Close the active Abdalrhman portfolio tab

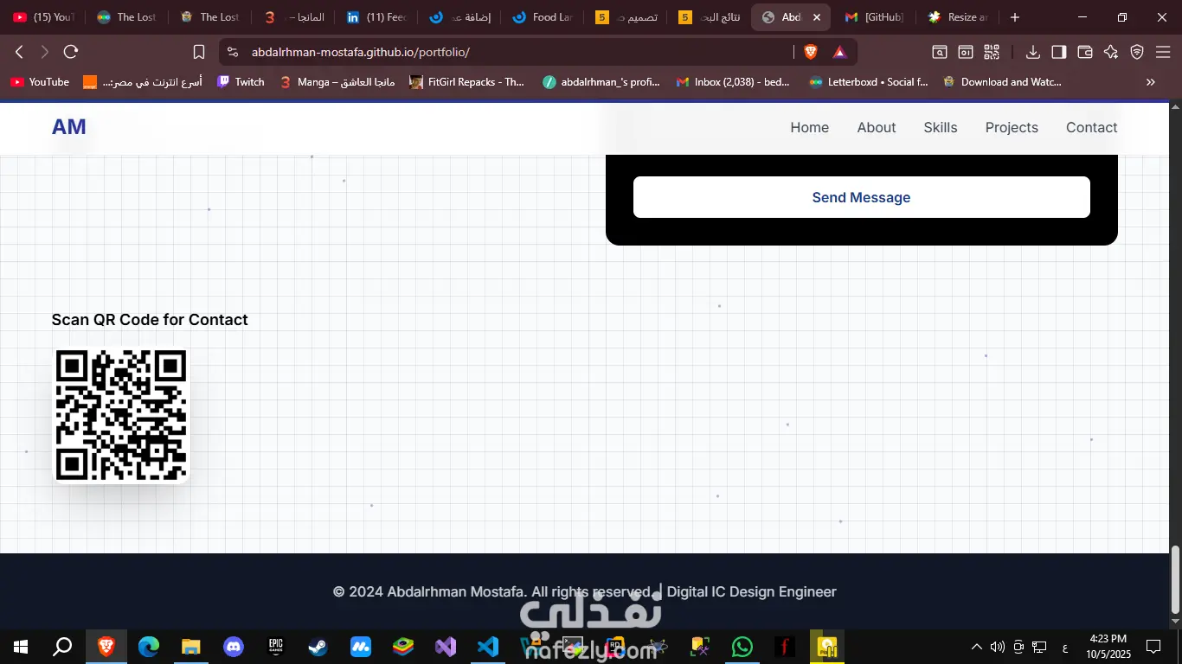(816, 17)
